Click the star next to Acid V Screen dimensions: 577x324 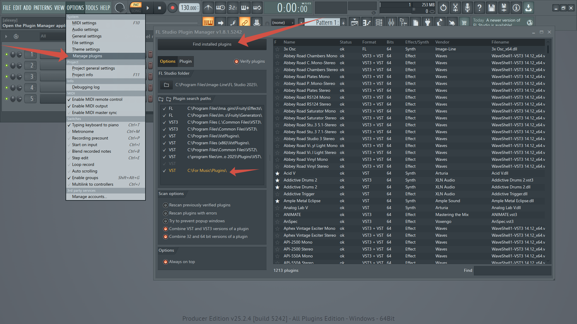coord(277,173)
